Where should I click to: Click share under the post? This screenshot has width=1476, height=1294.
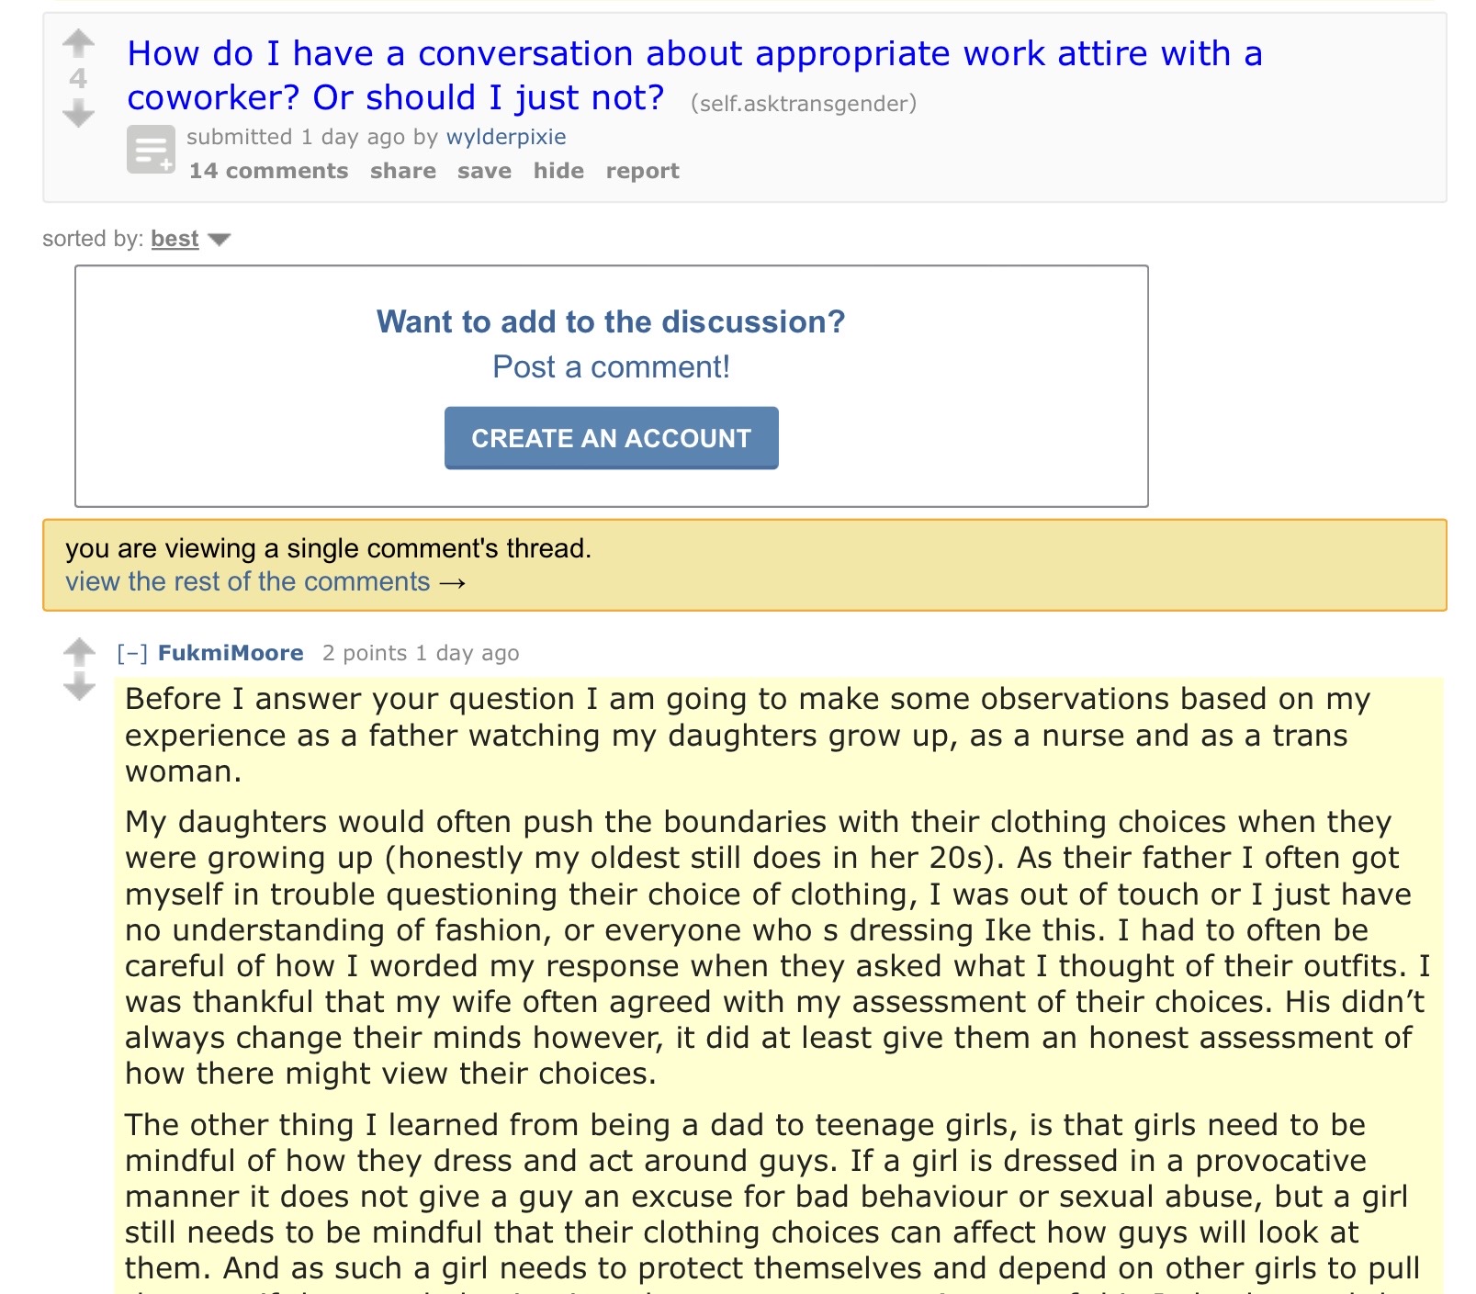click(x=403, y=171)
